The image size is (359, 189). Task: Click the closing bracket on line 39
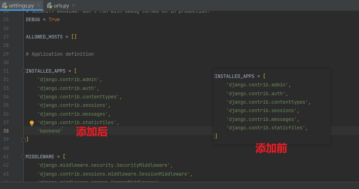coord(27,139)
